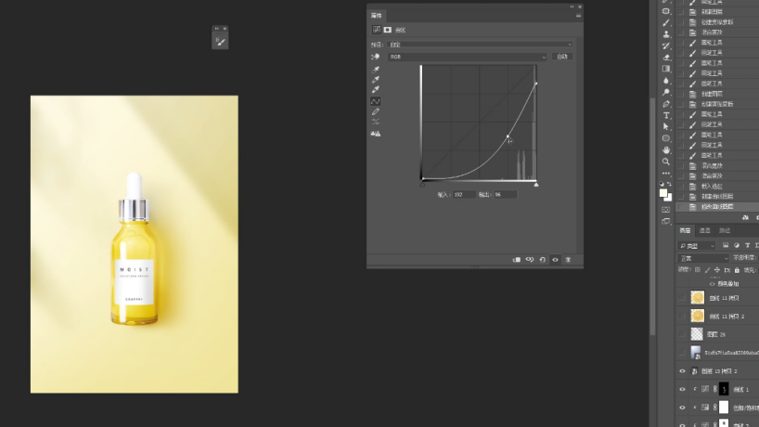Select the Zoom magnifier tool
The width and height of the screenshot is (759, 427).
click(x=666, y=162)
